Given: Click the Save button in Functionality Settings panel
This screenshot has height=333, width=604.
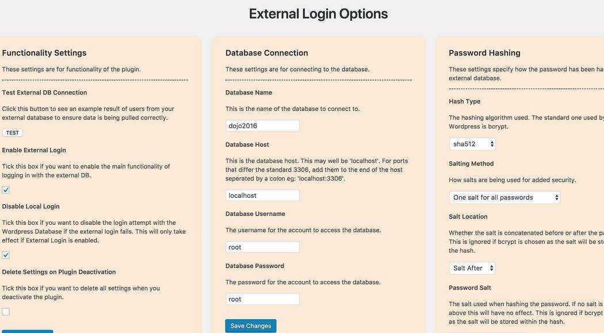Looking at the screenshot, I should tap(26, 331).
